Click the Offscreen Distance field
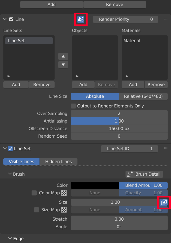Image resolution: width=171 pixels, height=243 pixels. pos(119,129)
